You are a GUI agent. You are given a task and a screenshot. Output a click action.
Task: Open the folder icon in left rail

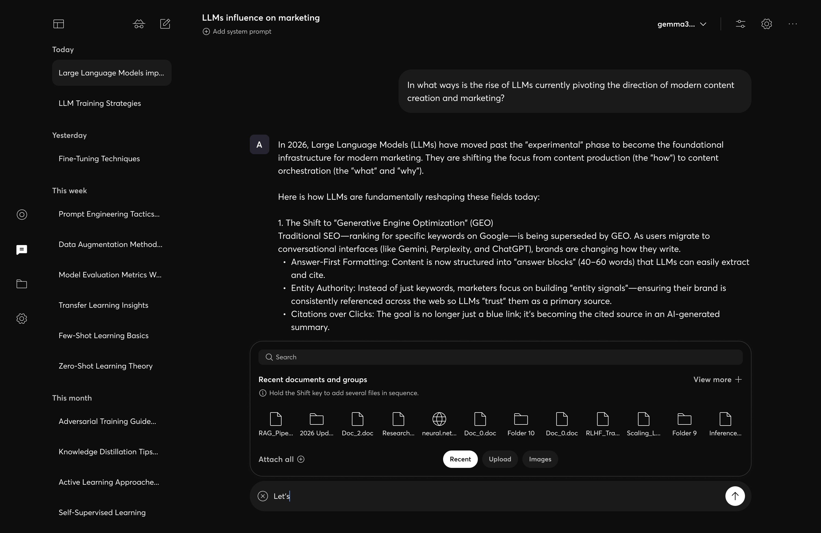coord(22,284)
